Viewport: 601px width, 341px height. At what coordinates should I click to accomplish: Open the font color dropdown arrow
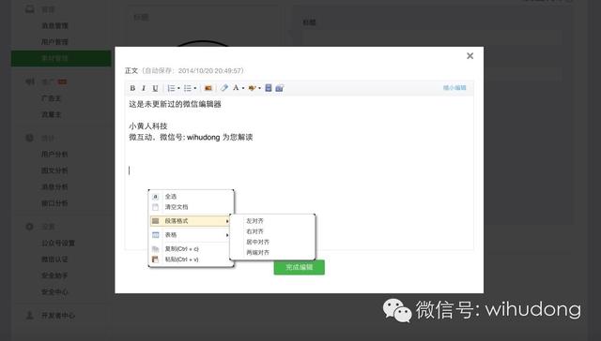click(x=243, y=88)
